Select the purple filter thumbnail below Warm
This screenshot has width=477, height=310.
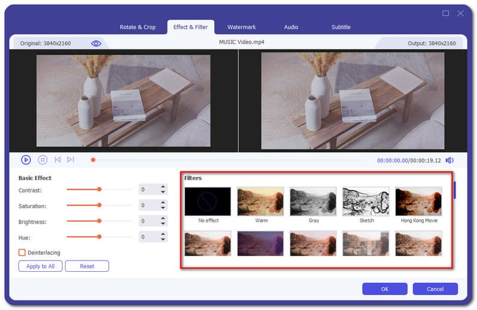(261, 243)
